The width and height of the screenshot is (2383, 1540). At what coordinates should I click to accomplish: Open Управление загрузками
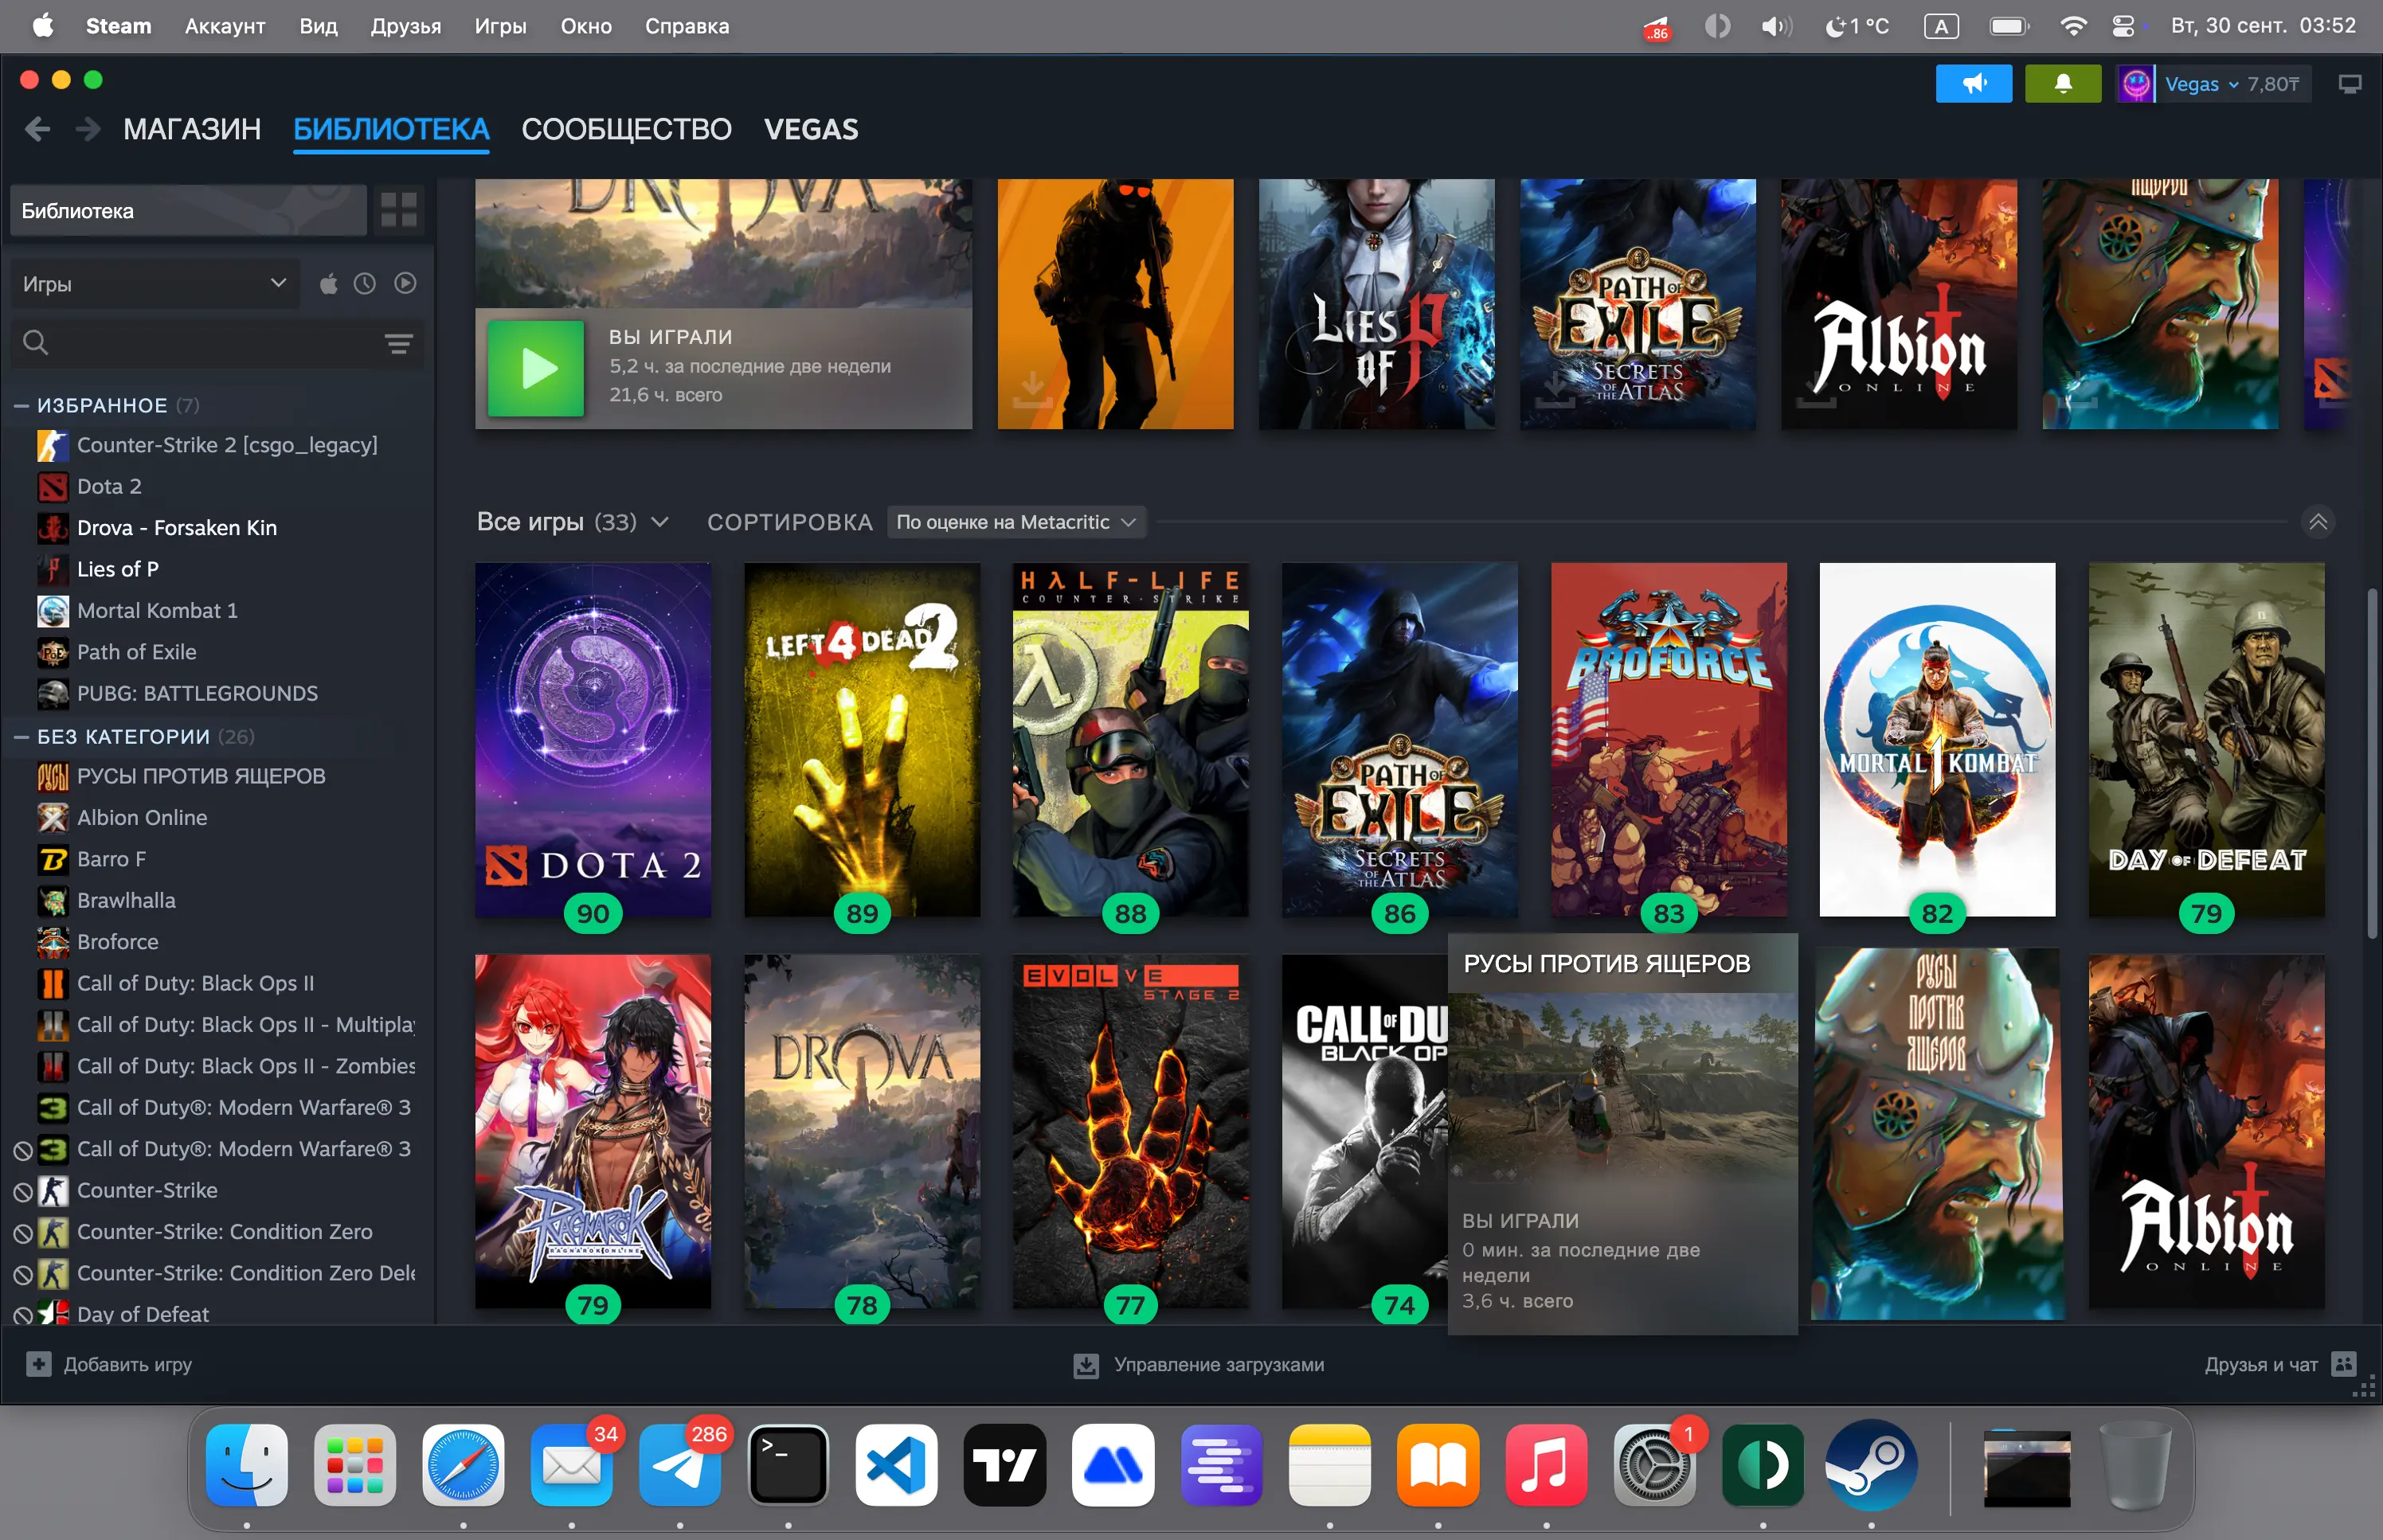point(1219,1365)
